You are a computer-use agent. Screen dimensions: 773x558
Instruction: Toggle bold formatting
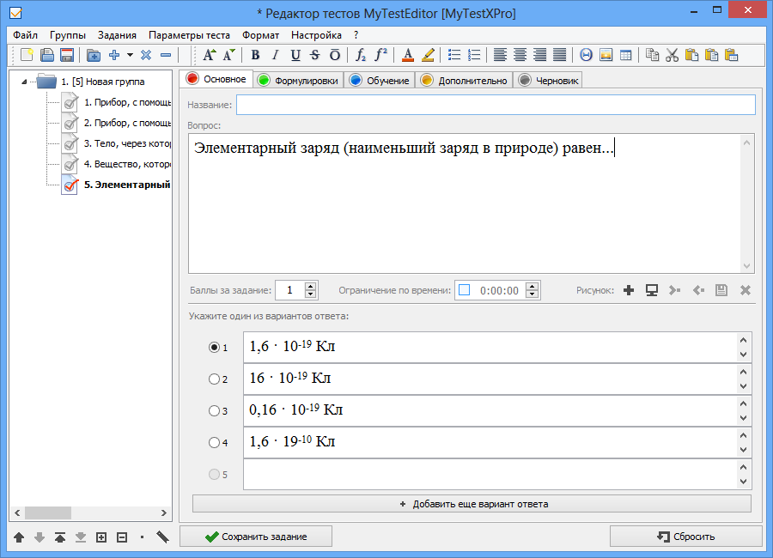pyautogui.click(x=255, y=55)
